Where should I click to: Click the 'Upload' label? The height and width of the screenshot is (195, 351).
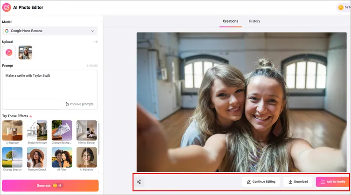[7, 42]
